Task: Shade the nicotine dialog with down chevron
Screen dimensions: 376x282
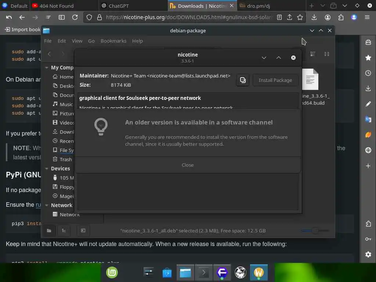Action: [264, 58]
